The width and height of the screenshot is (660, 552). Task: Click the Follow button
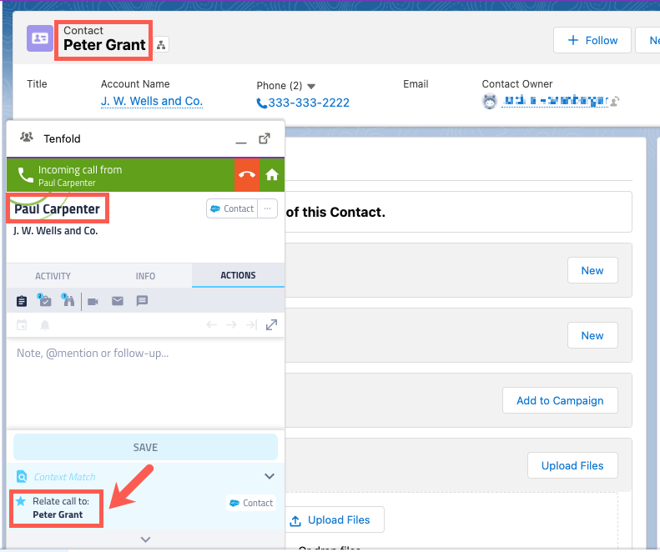[x=592, y=40]
